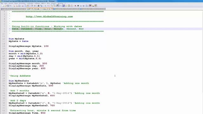Toggle Word Wrap toolbar icon
Screen dimensions: 203x114
[x=58, y=6]
